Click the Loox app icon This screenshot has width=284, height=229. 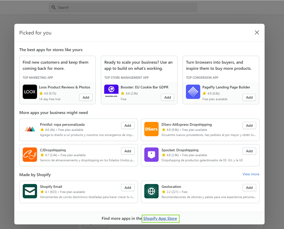pos(30,92)
